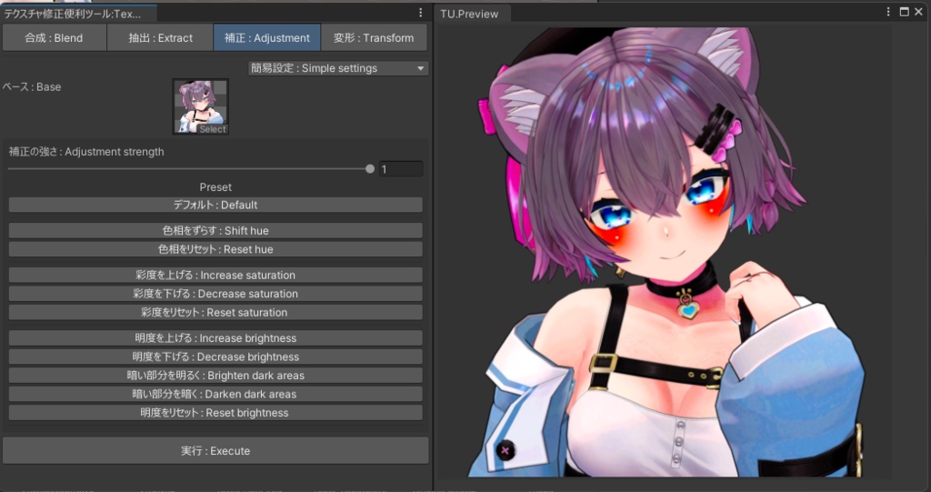Click 明度を上げる : Increase brightness
Image resolution: width=931 pixels, height=492 pixels.
[215, 338]
